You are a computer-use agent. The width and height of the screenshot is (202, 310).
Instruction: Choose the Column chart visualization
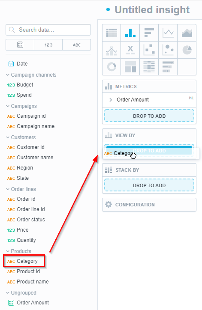tap(130, 33)
